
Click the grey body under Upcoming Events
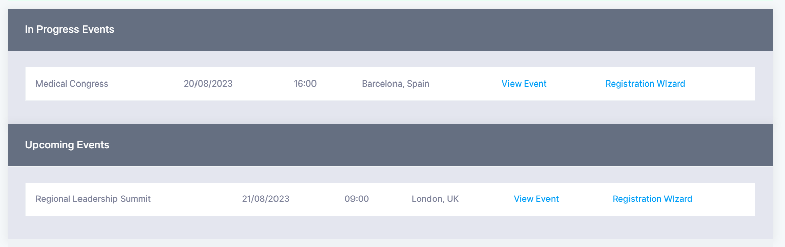click(x=390, y=227)
